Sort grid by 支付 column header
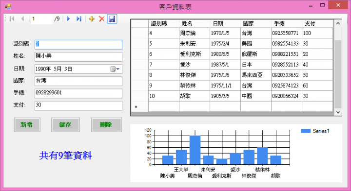351x191 pixels. click(x=317, y=23)
